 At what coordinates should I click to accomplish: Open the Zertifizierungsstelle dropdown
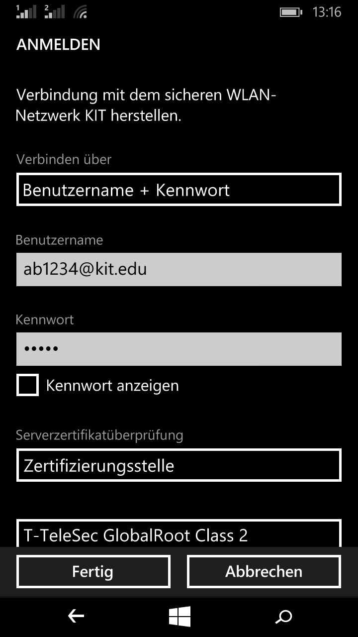(x=179, y=465)
